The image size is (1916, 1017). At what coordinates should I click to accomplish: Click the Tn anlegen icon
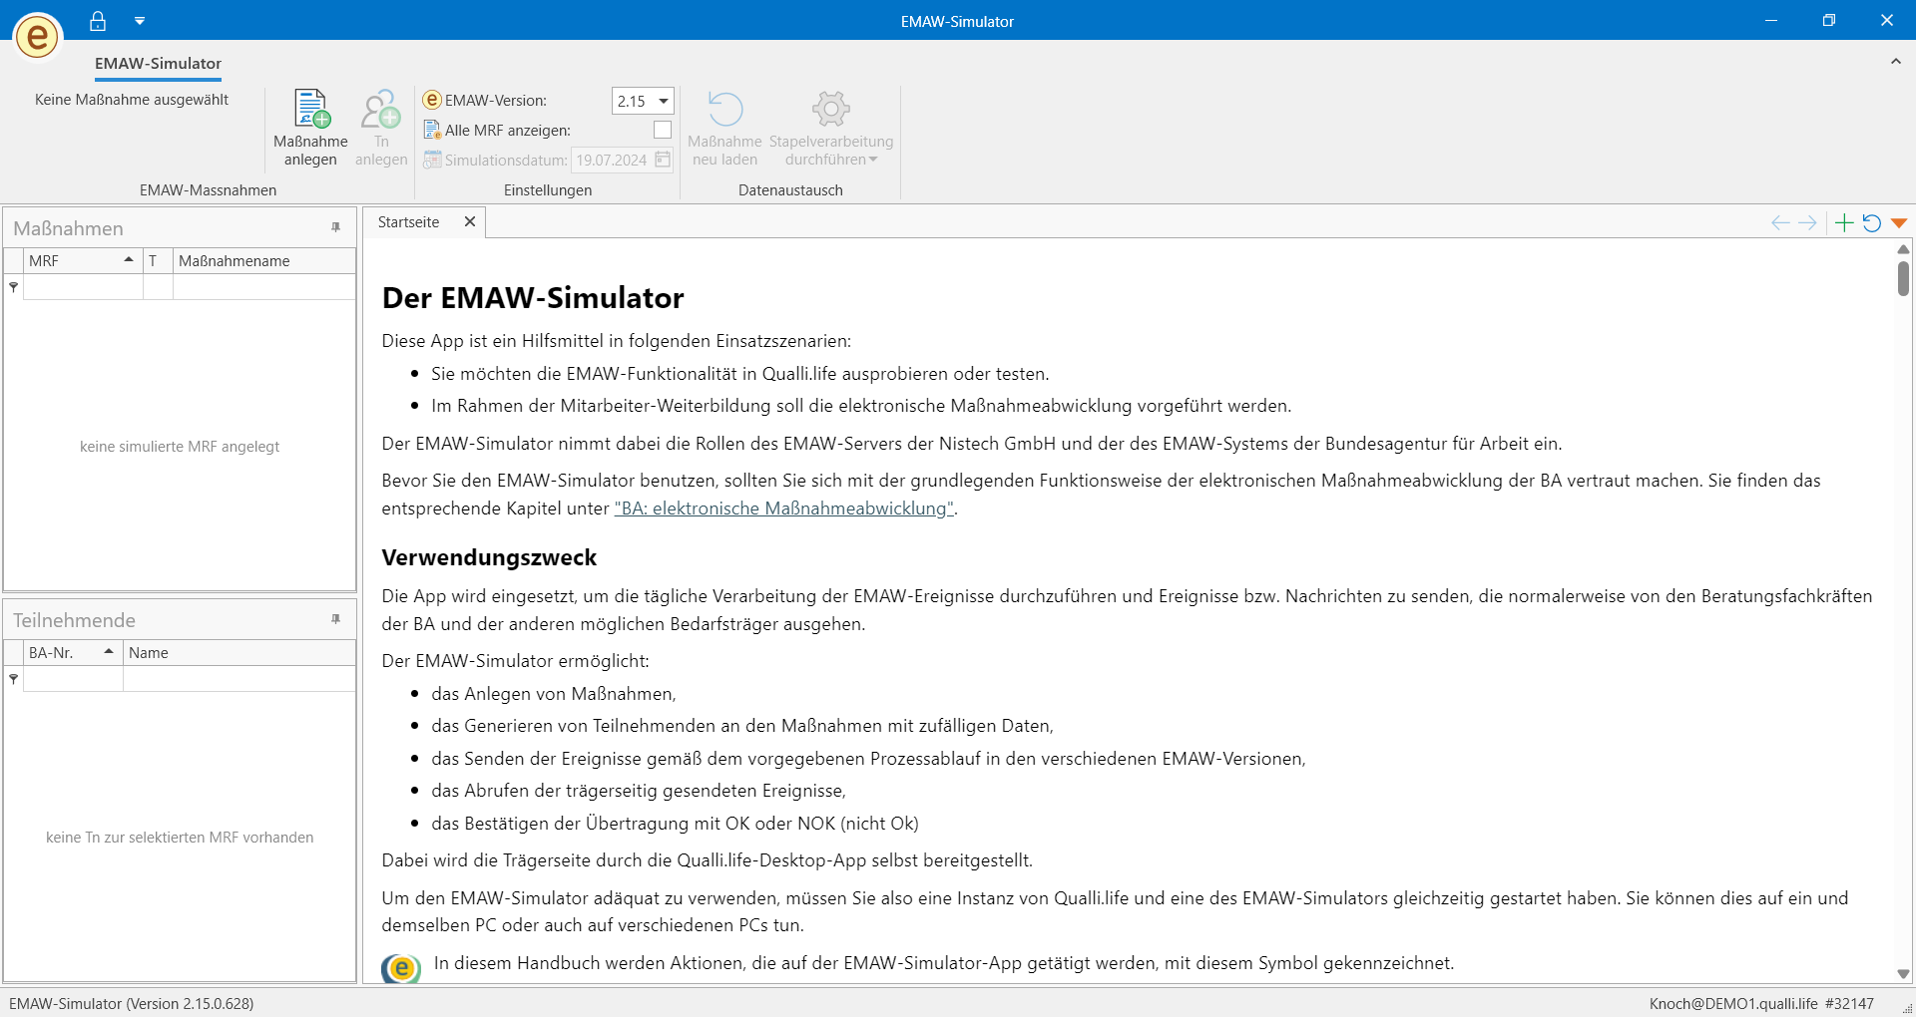click(381, 109)
